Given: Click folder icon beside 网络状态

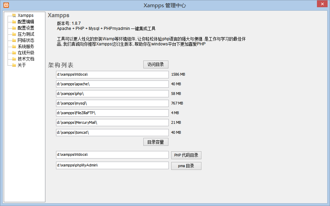Looking at the screenshot, I should pyautogui.click(x=14, y=40).
